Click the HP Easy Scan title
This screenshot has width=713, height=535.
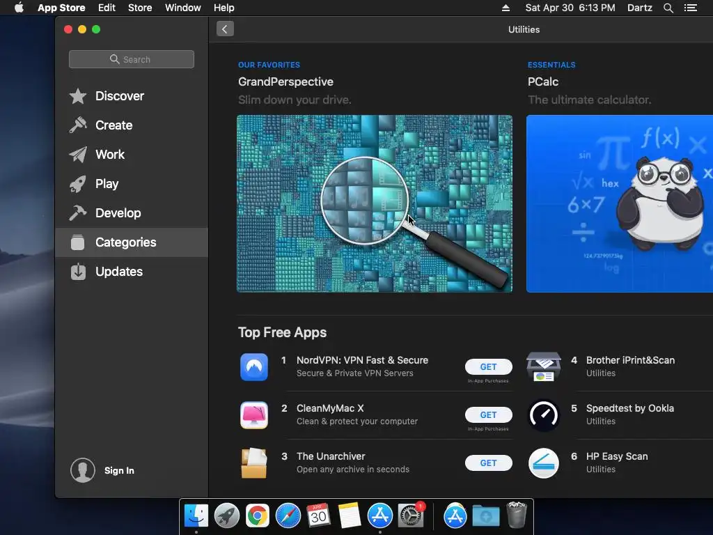617,456
